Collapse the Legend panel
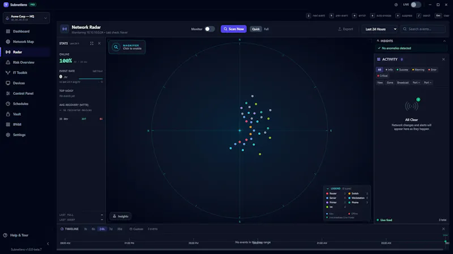 tap(328, 189)
